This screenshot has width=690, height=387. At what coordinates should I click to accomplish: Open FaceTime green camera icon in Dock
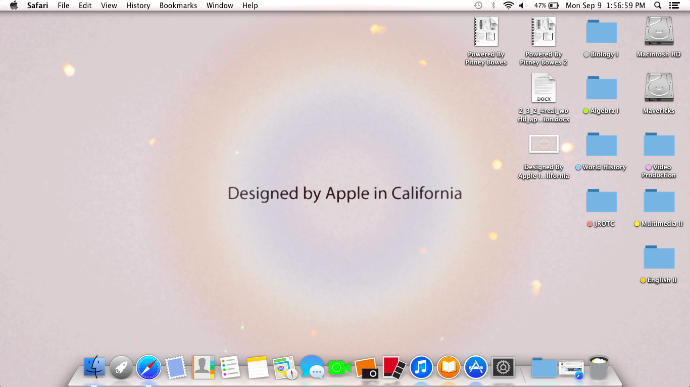[x=339, y=368]
